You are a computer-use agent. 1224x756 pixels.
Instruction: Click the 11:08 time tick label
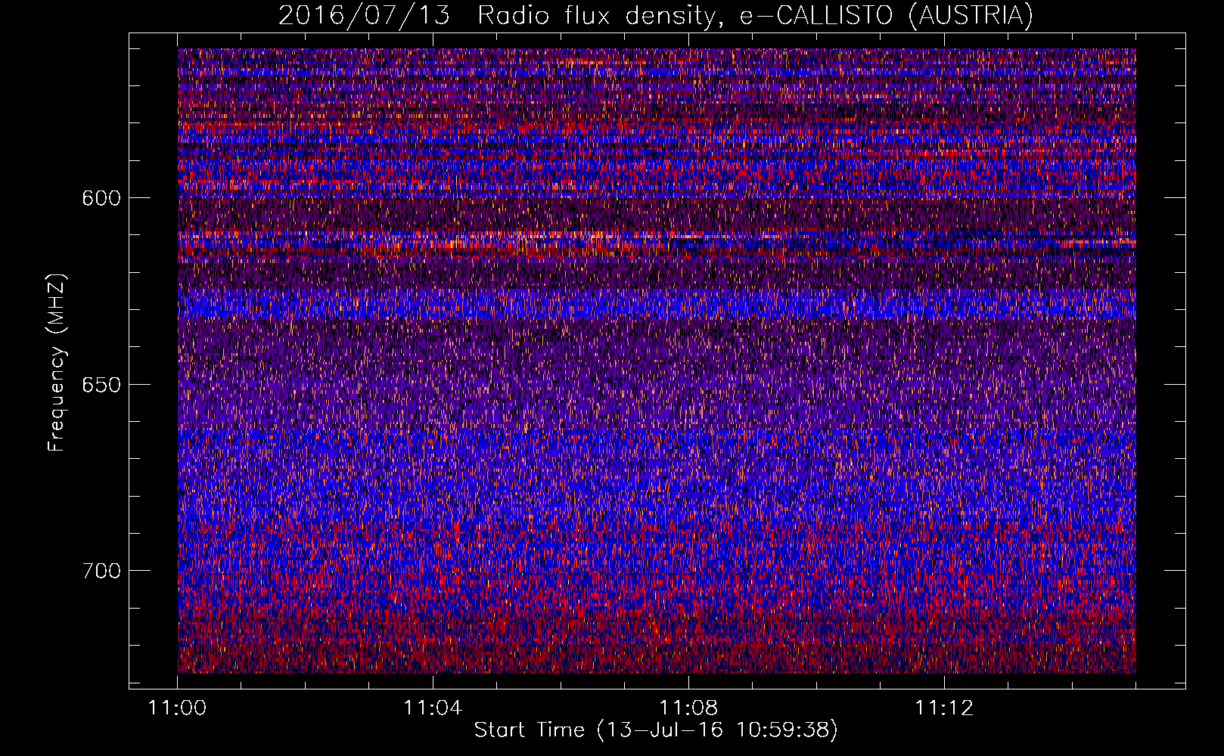[688, 708]
